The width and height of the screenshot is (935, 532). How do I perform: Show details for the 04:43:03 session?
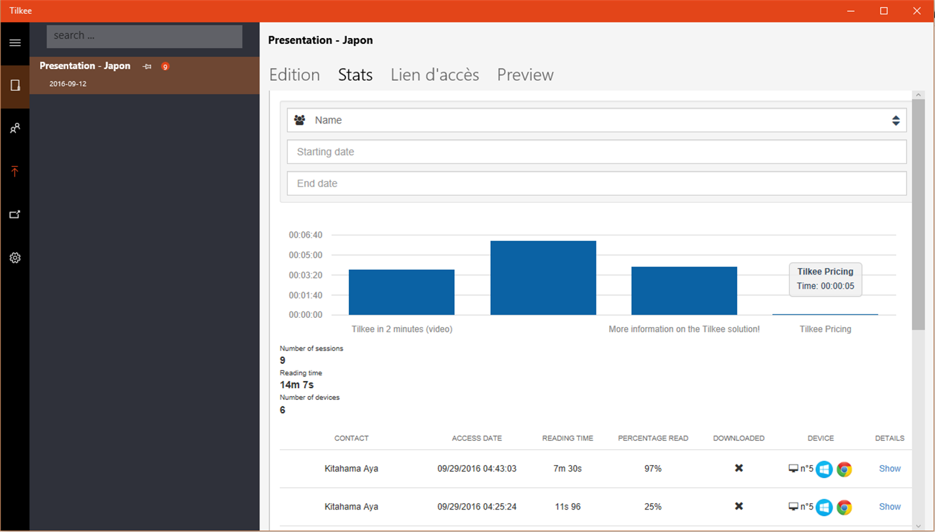tap(890, 469)
